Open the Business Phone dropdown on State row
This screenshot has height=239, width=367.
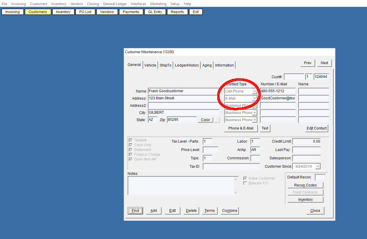point(255,120)
